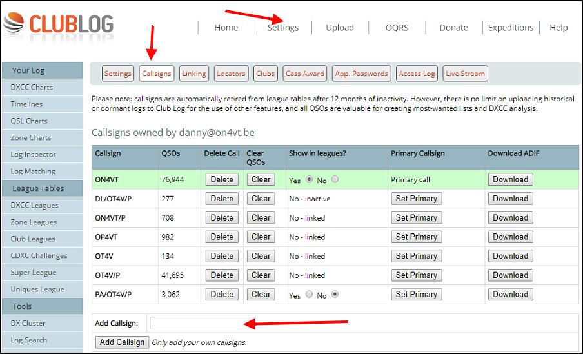
Task: Open Zone Charts in sidebar
Action: tap(42, 137)
